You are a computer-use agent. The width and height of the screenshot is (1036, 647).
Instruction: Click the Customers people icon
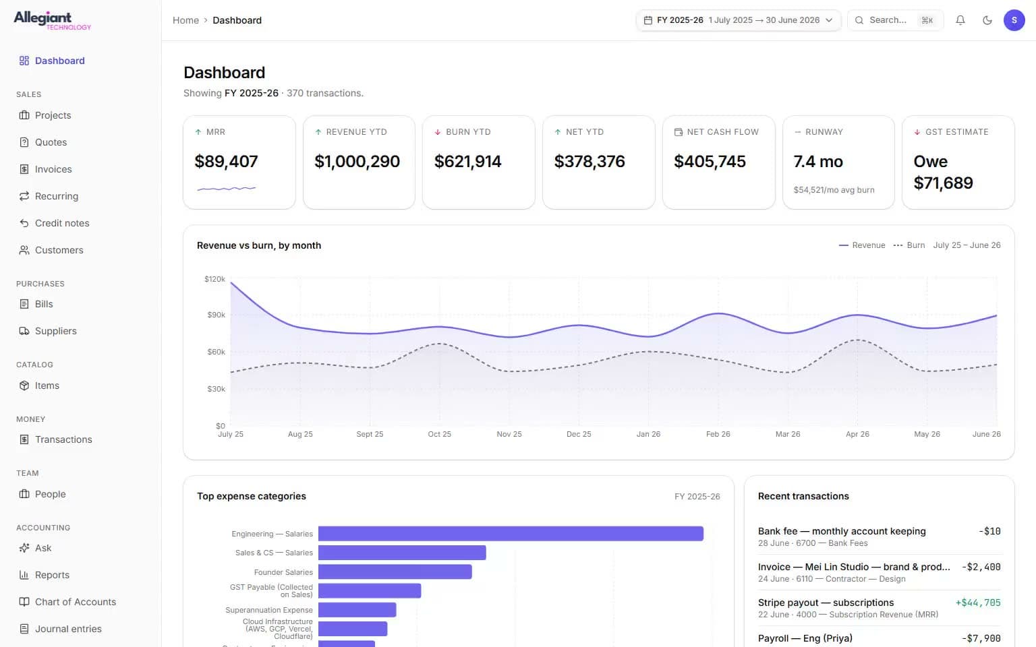24,250
